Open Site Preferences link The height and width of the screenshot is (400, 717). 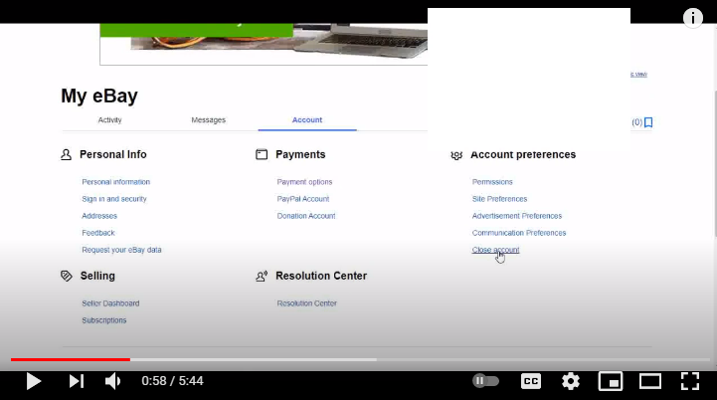500,199
